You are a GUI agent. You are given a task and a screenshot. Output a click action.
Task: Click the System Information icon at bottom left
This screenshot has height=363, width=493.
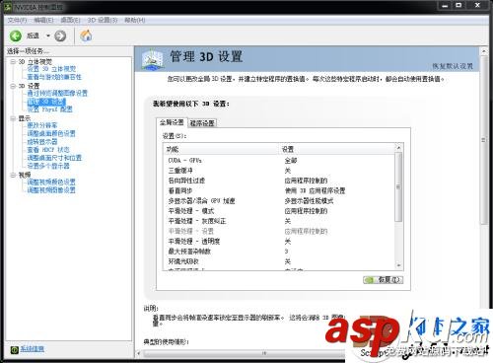(15, 350)
